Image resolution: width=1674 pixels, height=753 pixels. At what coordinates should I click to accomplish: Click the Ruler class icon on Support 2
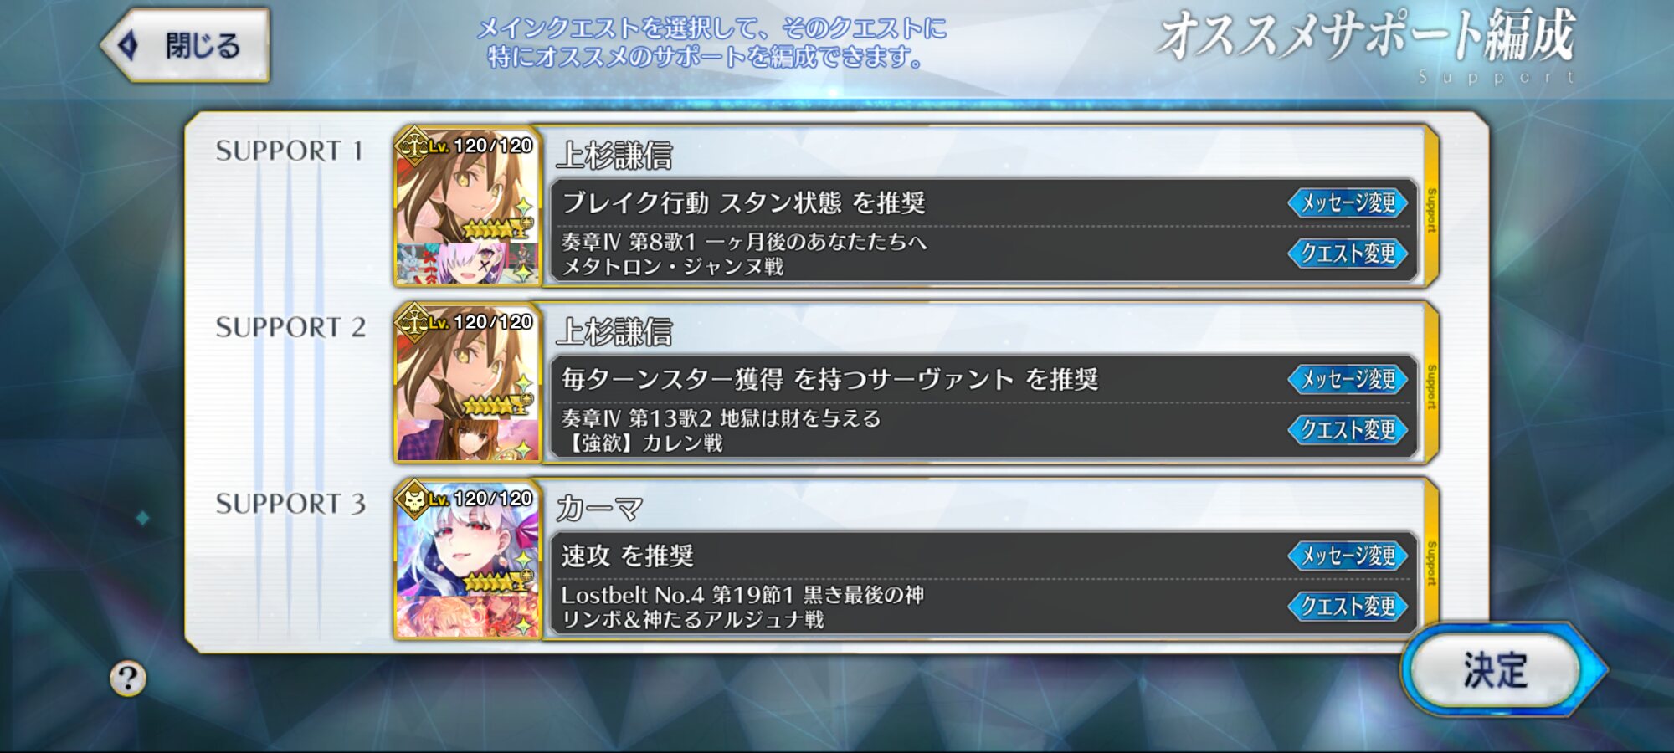pos(413,322)
